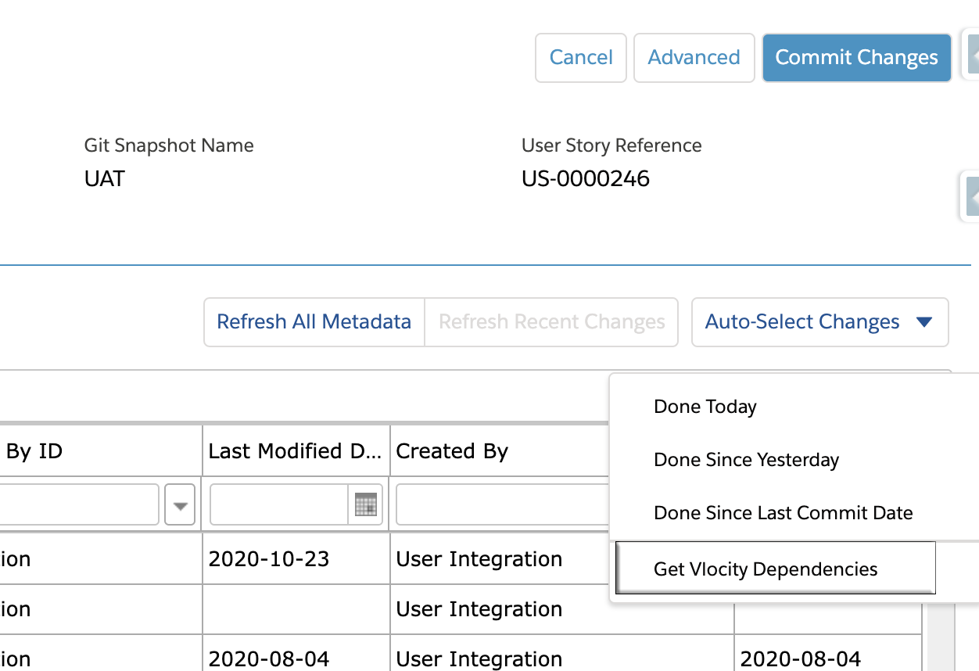
Task: Click the Cancel button
Action: pyautogui.click(x=581, y=57)
